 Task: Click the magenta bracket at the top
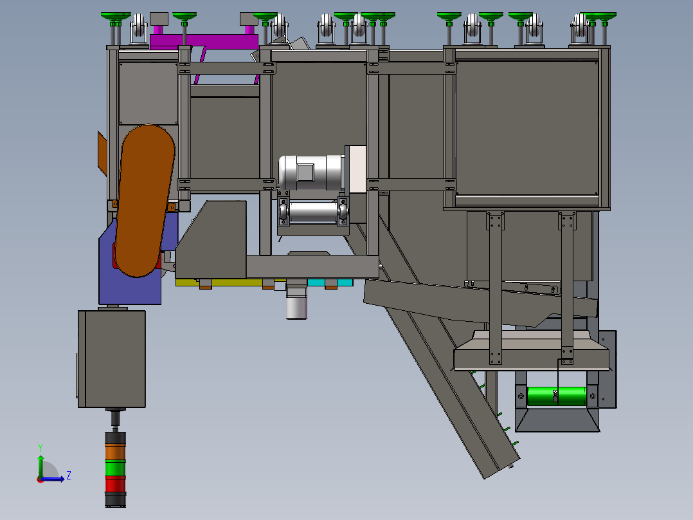[x=204, y=41]
